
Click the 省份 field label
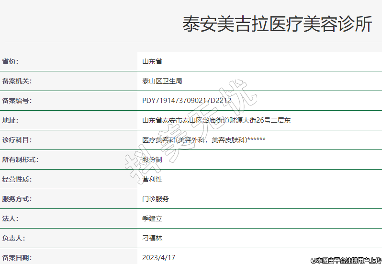10,61
